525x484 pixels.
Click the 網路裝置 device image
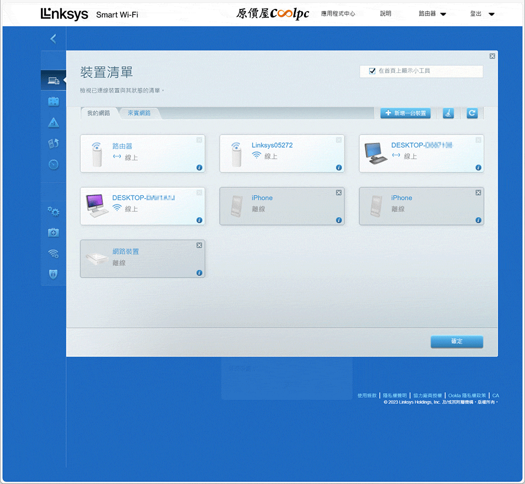[97, 259]
